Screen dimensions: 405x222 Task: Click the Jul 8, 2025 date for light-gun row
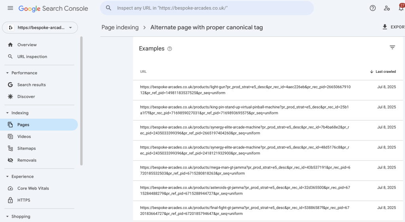(386, 87)
